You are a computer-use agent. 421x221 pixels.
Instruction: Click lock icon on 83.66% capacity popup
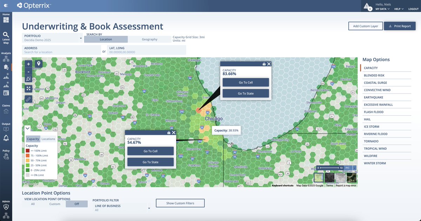click(x=264, y=64)
